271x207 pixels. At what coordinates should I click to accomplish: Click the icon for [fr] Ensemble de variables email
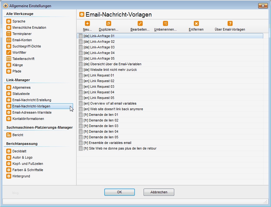tap(81, 143)
